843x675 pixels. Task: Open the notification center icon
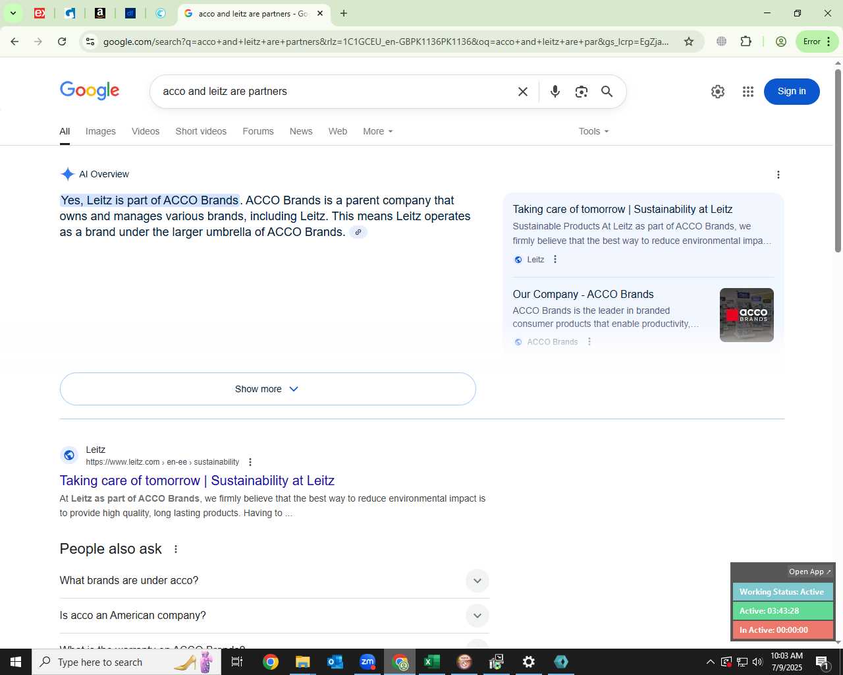[823, 662]
